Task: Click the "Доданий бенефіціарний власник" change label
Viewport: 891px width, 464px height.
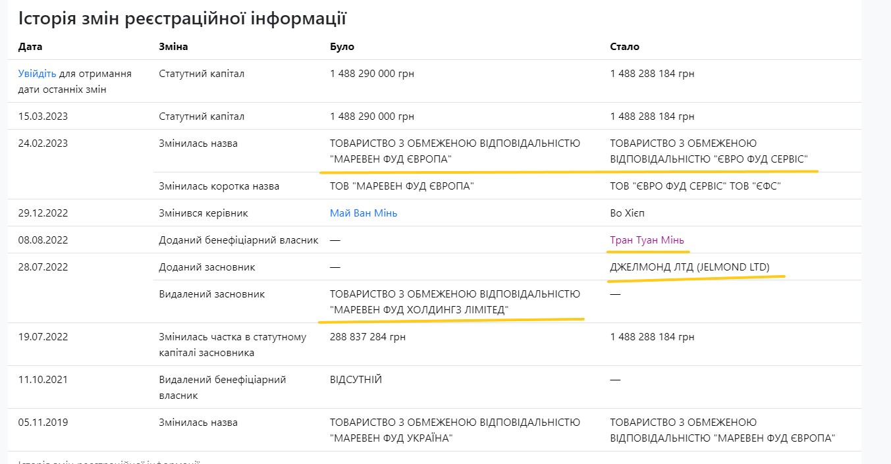Action: tap(238, 240)
